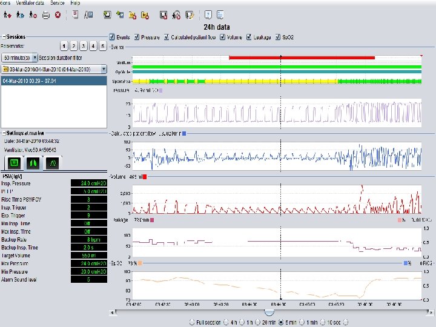Viewport: 436px width, 327px height.
Task: Click the timeline slider handle
Action: (269, 312)
